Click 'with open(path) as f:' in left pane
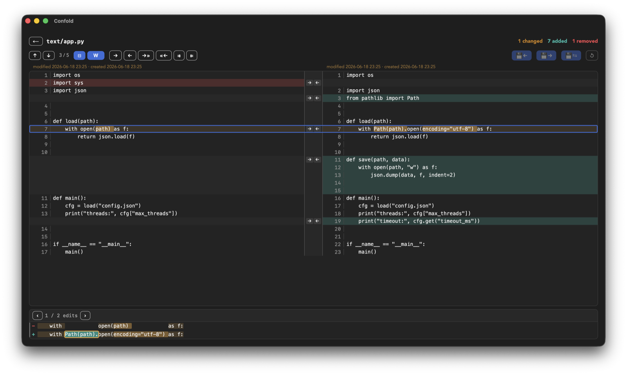 point(97,129)
